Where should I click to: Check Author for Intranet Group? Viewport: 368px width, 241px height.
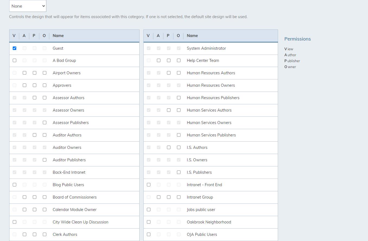159,197
